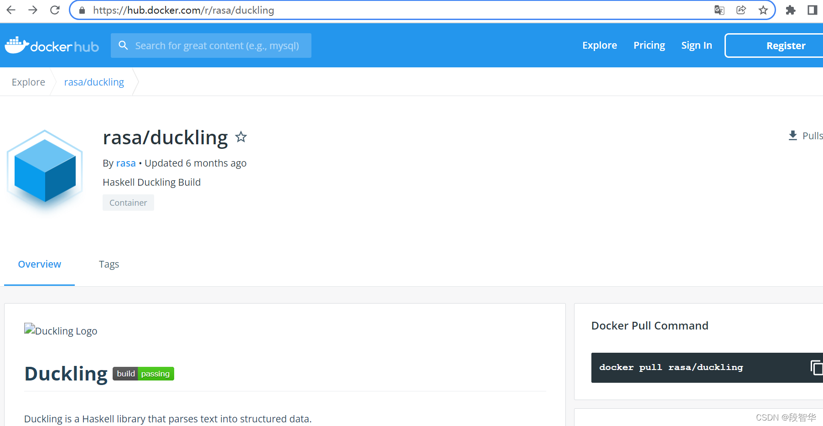Click the browser address bar URL

tap(183, 10)
